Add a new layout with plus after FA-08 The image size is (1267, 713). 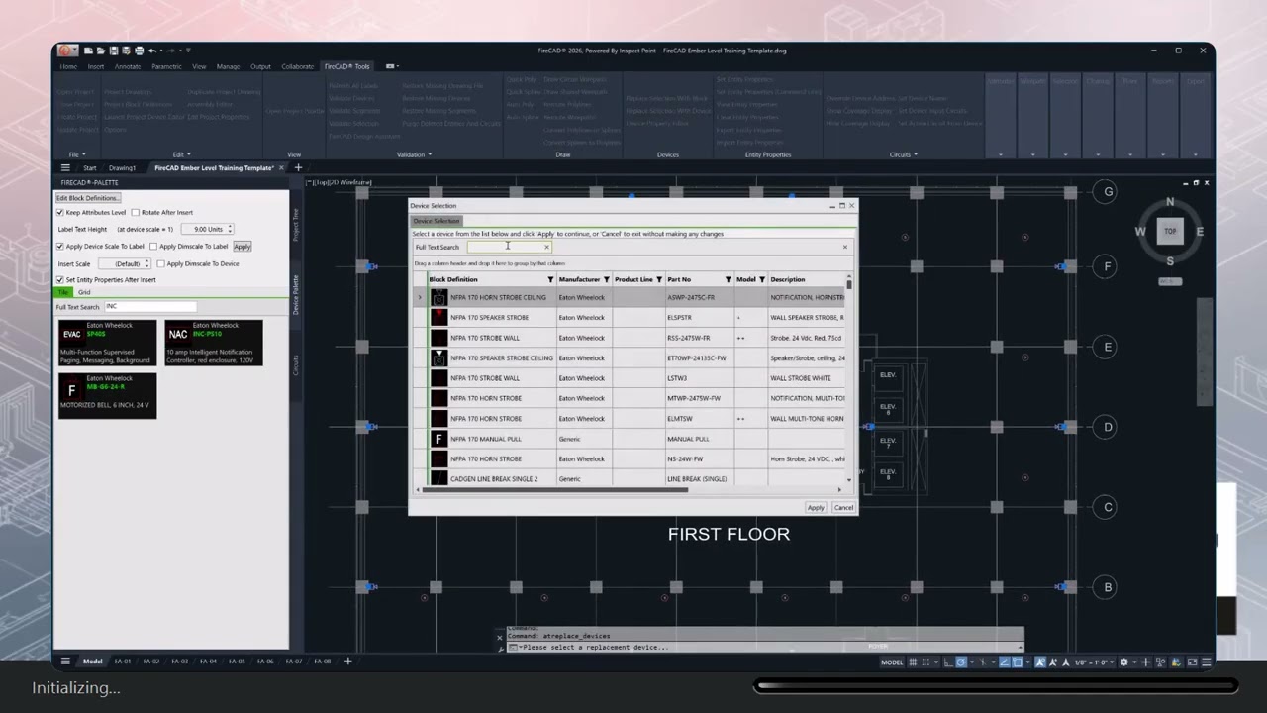click(347, 661)
